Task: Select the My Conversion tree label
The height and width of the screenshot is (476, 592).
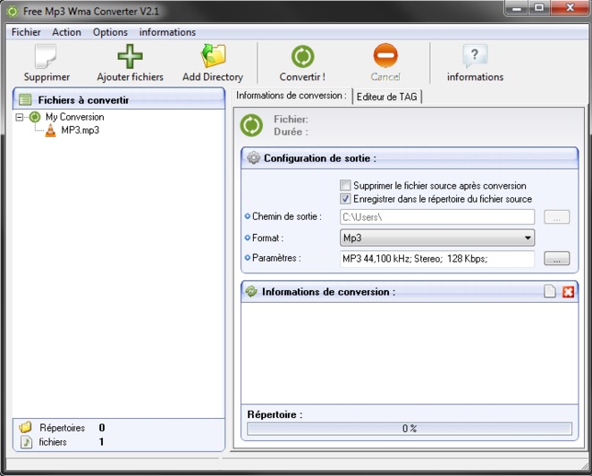Action: click(75, 117)
